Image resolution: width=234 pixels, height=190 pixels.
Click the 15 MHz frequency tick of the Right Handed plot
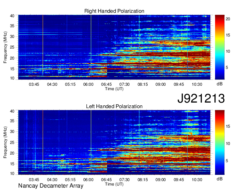pyautogui.click(x=12, y=69)
